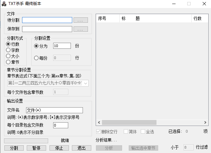Focus the 保存到 path field
The image size is (211, 153).
pyautogui.click(x=47, y=29)
